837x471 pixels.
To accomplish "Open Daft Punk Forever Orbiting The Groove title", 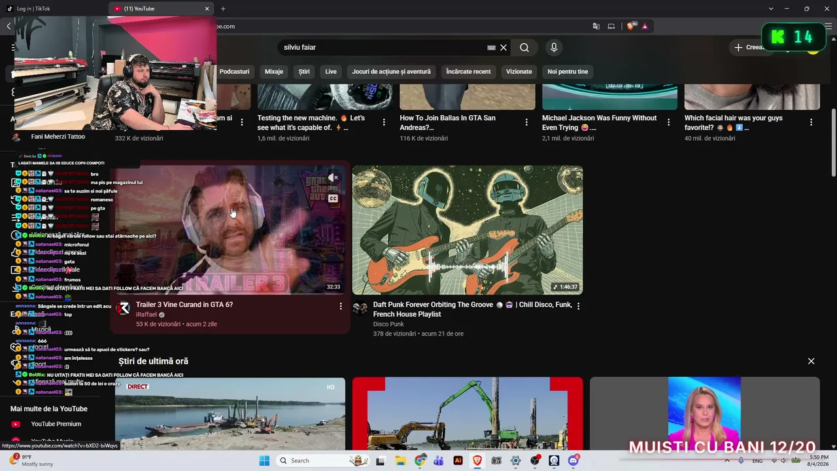I will point(472,309).
